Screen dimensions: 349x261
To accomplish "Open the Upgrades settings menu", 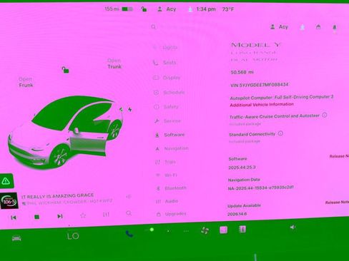I will tap(171, 214).
